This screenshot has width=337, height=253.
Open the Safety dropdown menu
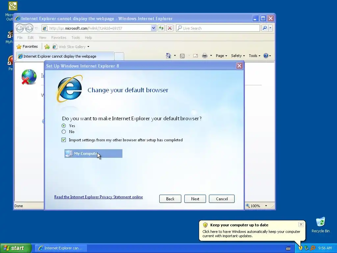[238, 56]
